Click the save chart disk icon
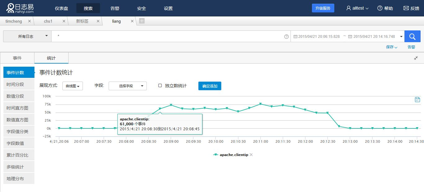The height and width of the screenshot is (192, 424). [417, 99]
